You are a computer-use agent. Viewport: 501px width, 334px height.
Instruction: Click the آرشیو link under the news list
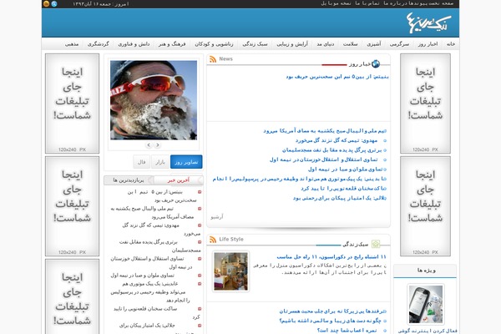tap(217, 217)
